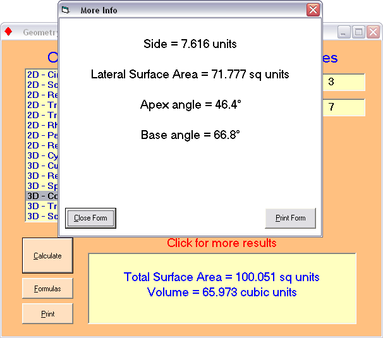This screenshot has height=338, width=383.
Task: Open the Formulas button
Action: tap(47, 289)
